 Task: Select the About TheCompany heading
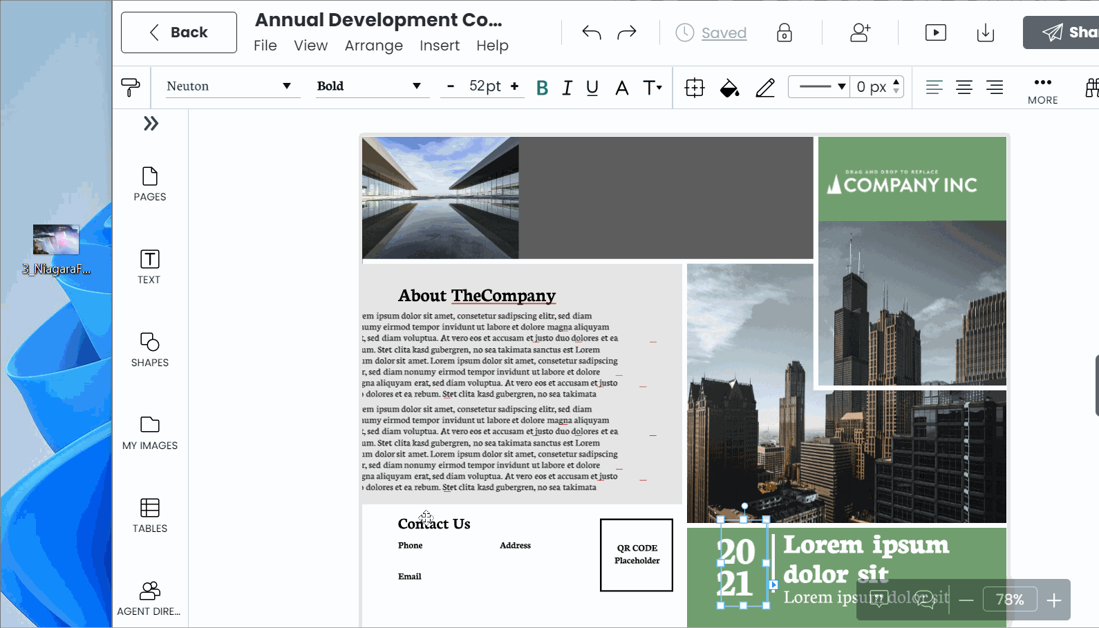477,296
